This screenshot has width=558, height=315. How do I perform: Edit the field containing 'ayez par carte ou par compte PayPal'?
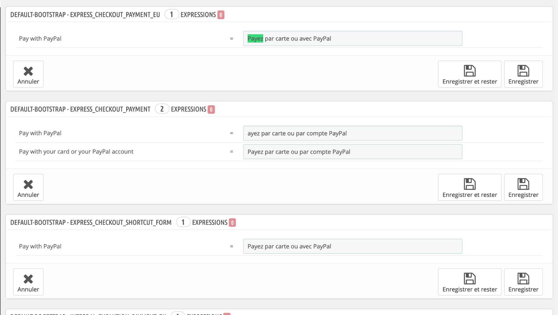coord(353,133)
